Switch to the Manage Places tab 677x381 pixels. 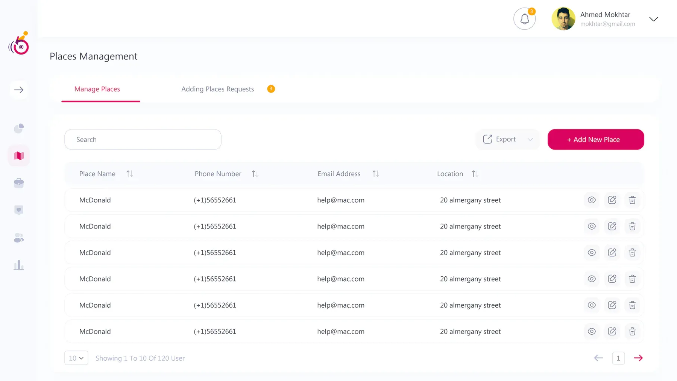(x=97, y=89)
